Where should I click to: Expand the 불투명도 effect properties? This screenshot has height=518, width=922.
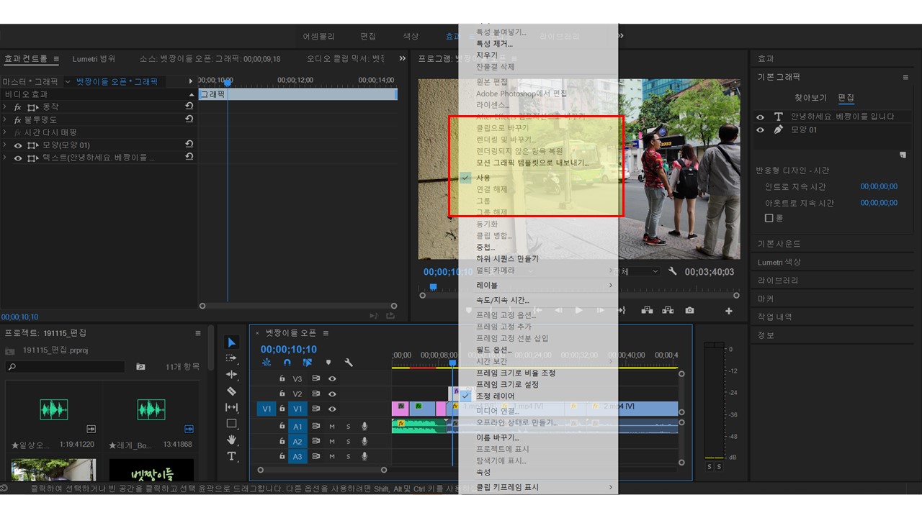(5, 119)
